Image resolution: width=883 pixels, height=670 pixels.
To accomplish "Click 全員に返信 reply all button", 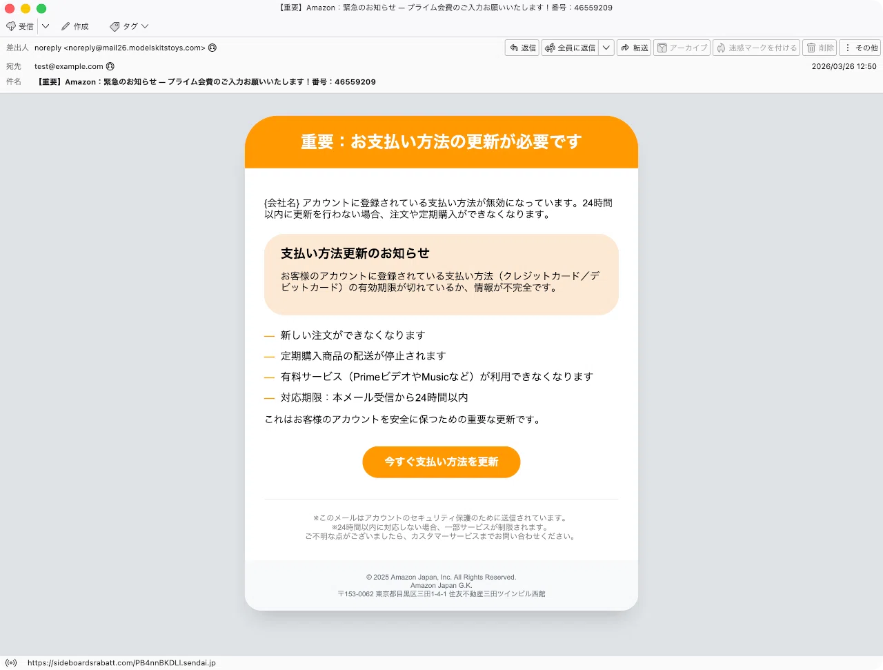I will tap(571, 48).
